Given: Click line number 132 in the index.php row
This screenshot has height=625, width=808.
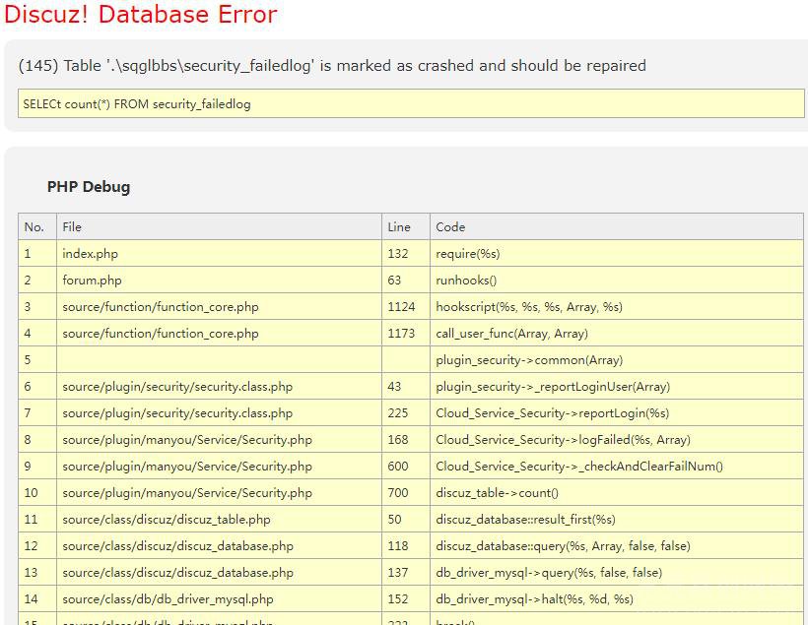Looking at the screenshot, I should click(x=398, y=254).
